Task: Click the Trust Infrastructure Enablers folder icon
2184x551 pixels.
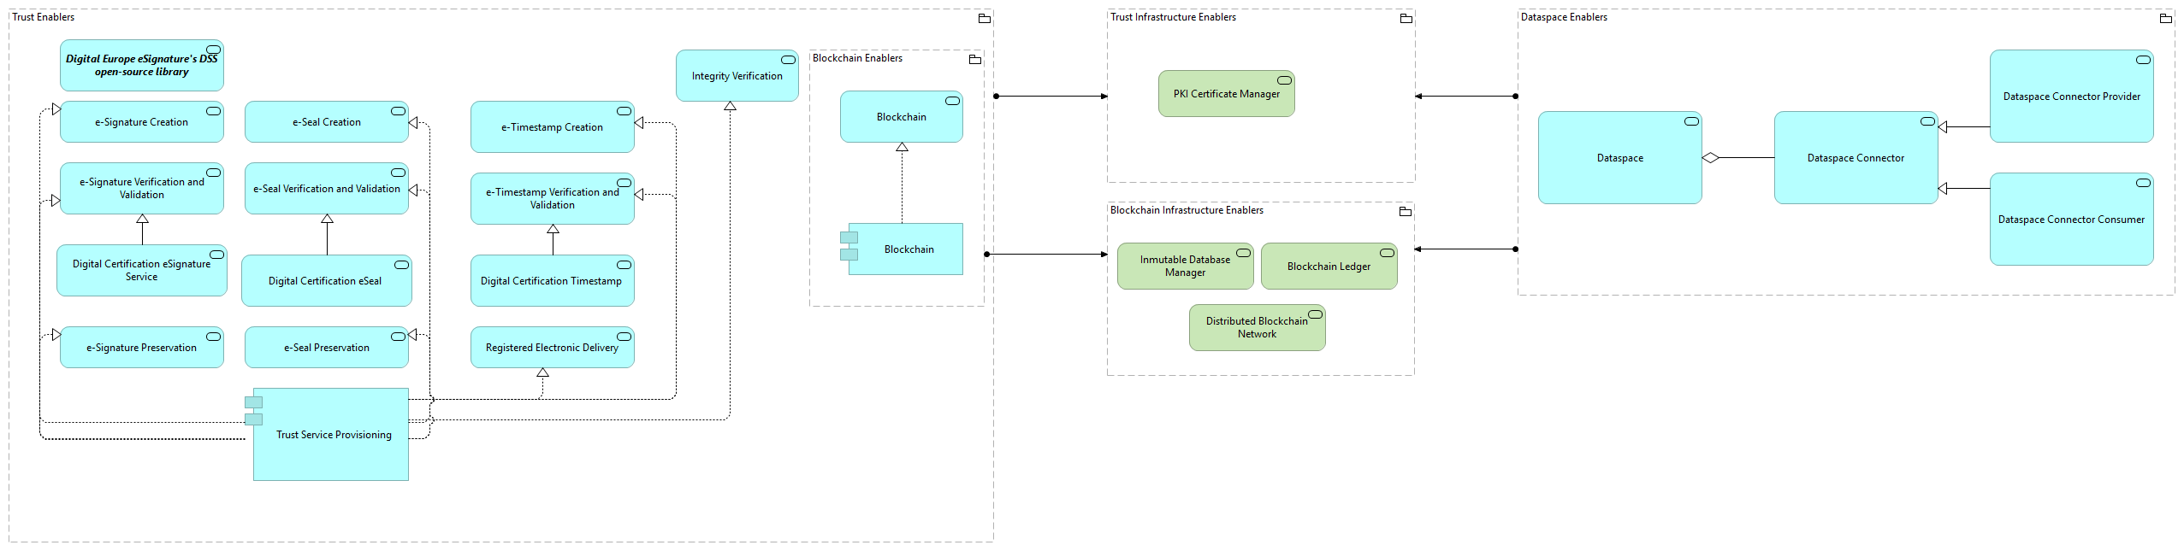Action: point(1406,18)
